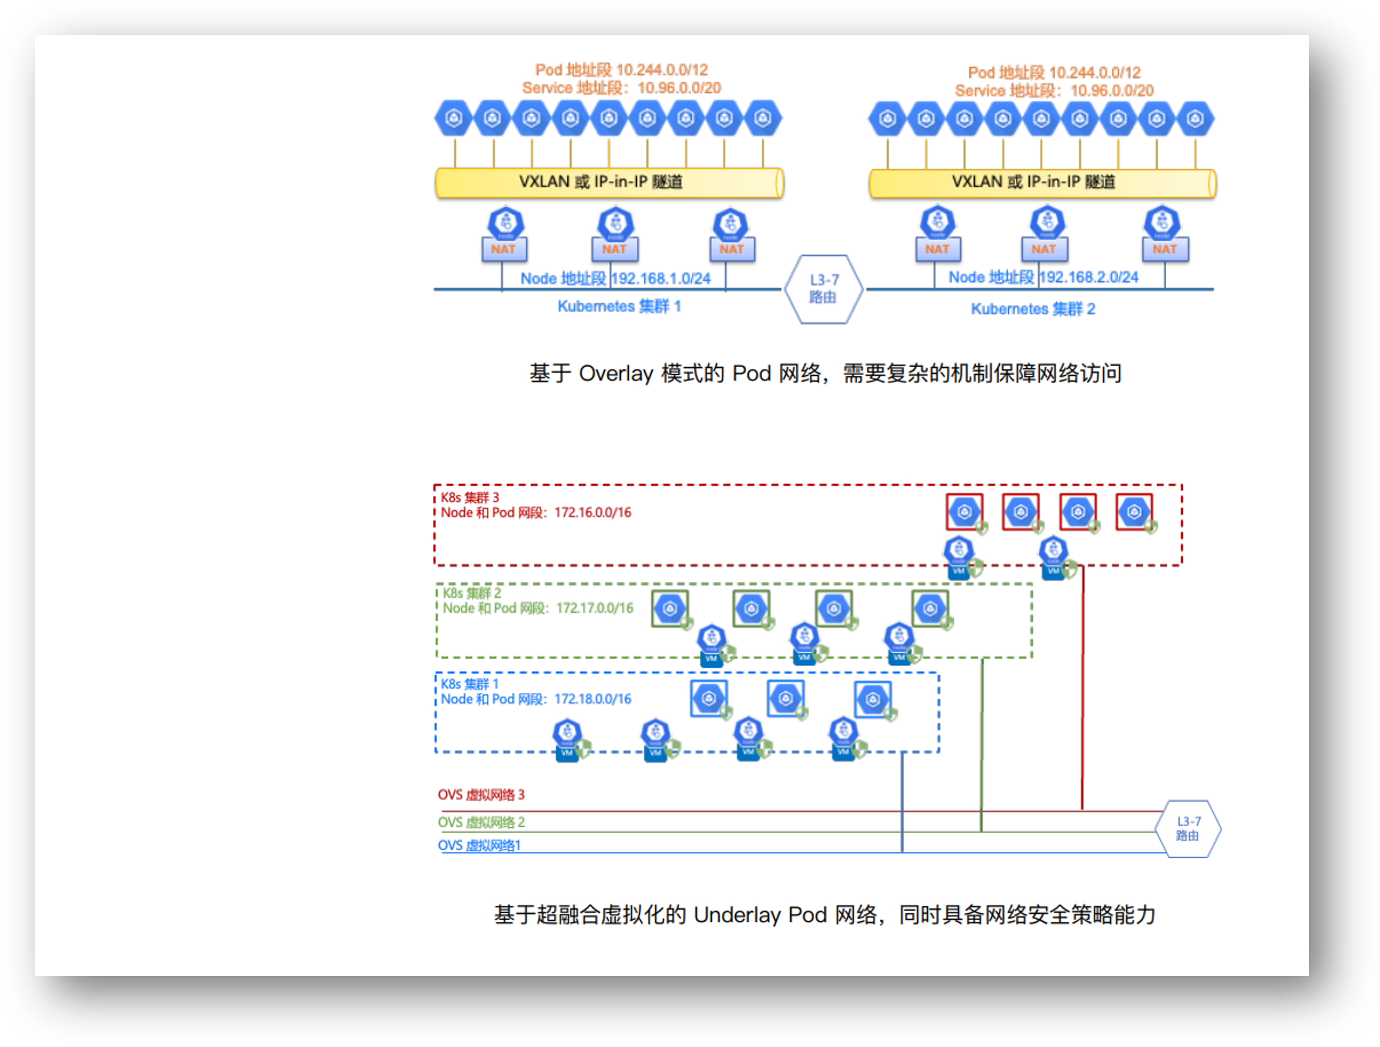Screen dimensions: 1380x1047
Task: Click rightmost red-bordered pod in K8s 集群 3
Action: [x=1134, y=513]
